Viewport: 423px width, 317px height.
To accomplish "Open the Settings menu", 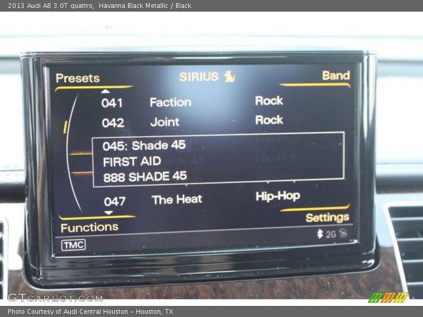I will [x=327, y=218].
